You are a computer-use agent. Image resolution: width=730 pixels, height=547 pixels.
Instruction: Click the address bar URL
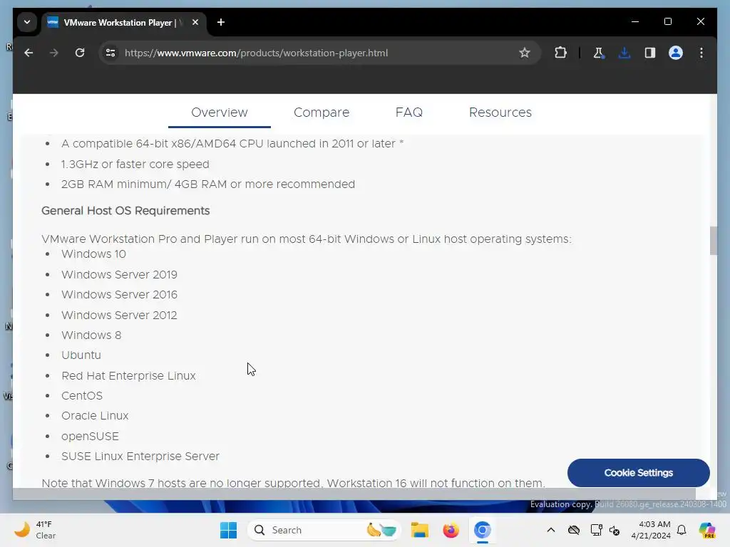click(x=256, y=53)
